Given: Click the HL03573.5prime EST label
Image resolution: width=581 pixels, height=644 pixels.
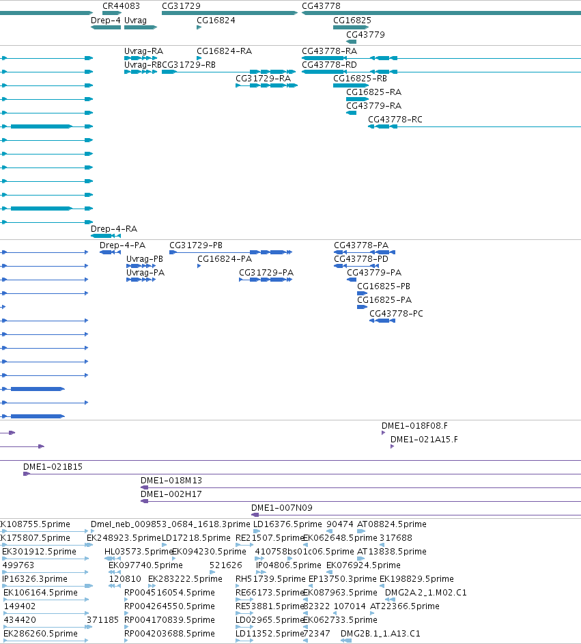Looking at the screenshot, I should click(139, 552).
